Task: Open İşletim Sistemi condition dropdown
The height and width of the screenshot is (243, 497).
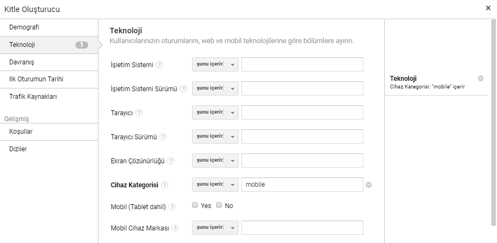Action: coord(215,65)
